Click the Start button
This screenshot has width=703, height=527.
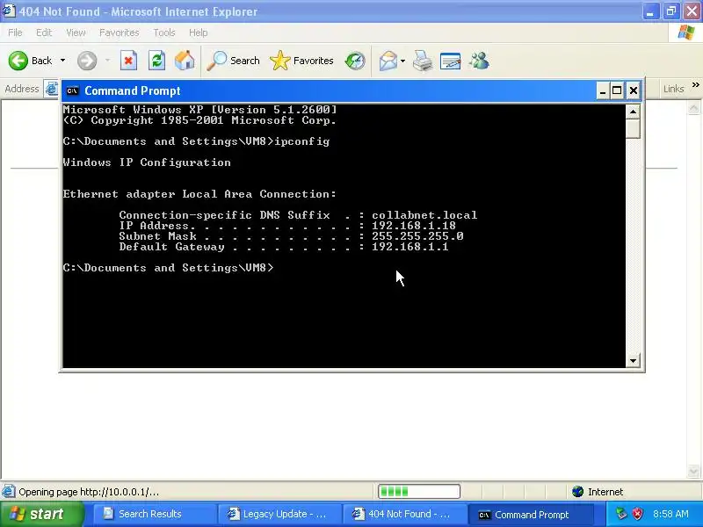[x=42, y=514]
